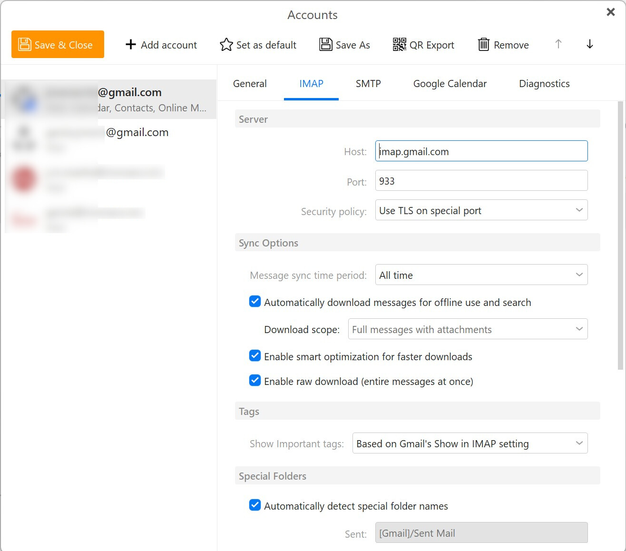Switch to the SMTP tab
Viewport: 626px width, 551px height.
click(x=368, y=84)
